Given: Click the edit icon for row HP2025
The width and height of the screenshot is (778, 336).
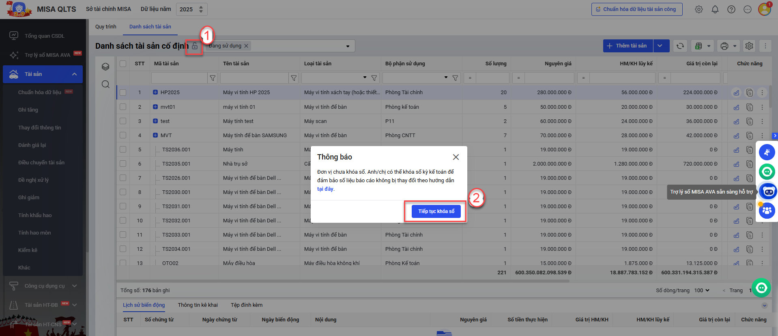Looking at the screenshot, I should (x=736, y=93).
